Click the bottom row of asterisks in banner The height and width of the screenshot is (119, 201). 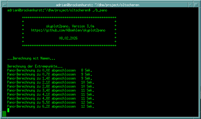coord(69,46)
